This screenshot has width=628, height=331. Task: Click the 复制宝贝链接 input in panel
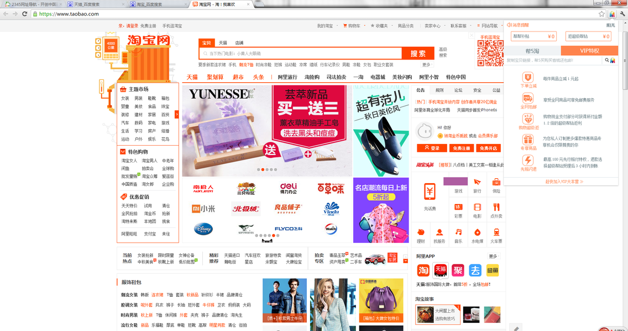click(553, 60)
